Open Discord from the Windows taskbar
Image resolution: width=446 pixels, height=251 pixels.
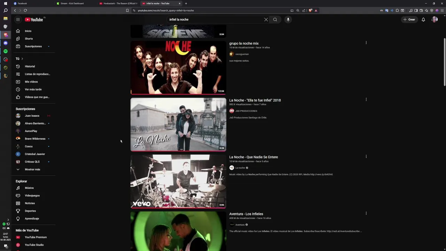(5, 43)
